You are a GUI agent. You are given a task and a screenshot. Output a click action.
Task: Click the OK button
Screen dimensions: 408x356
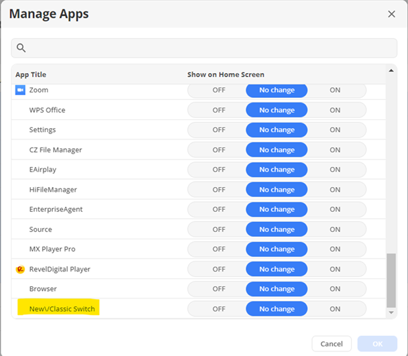pyautogui.click(x=377, y=344)
